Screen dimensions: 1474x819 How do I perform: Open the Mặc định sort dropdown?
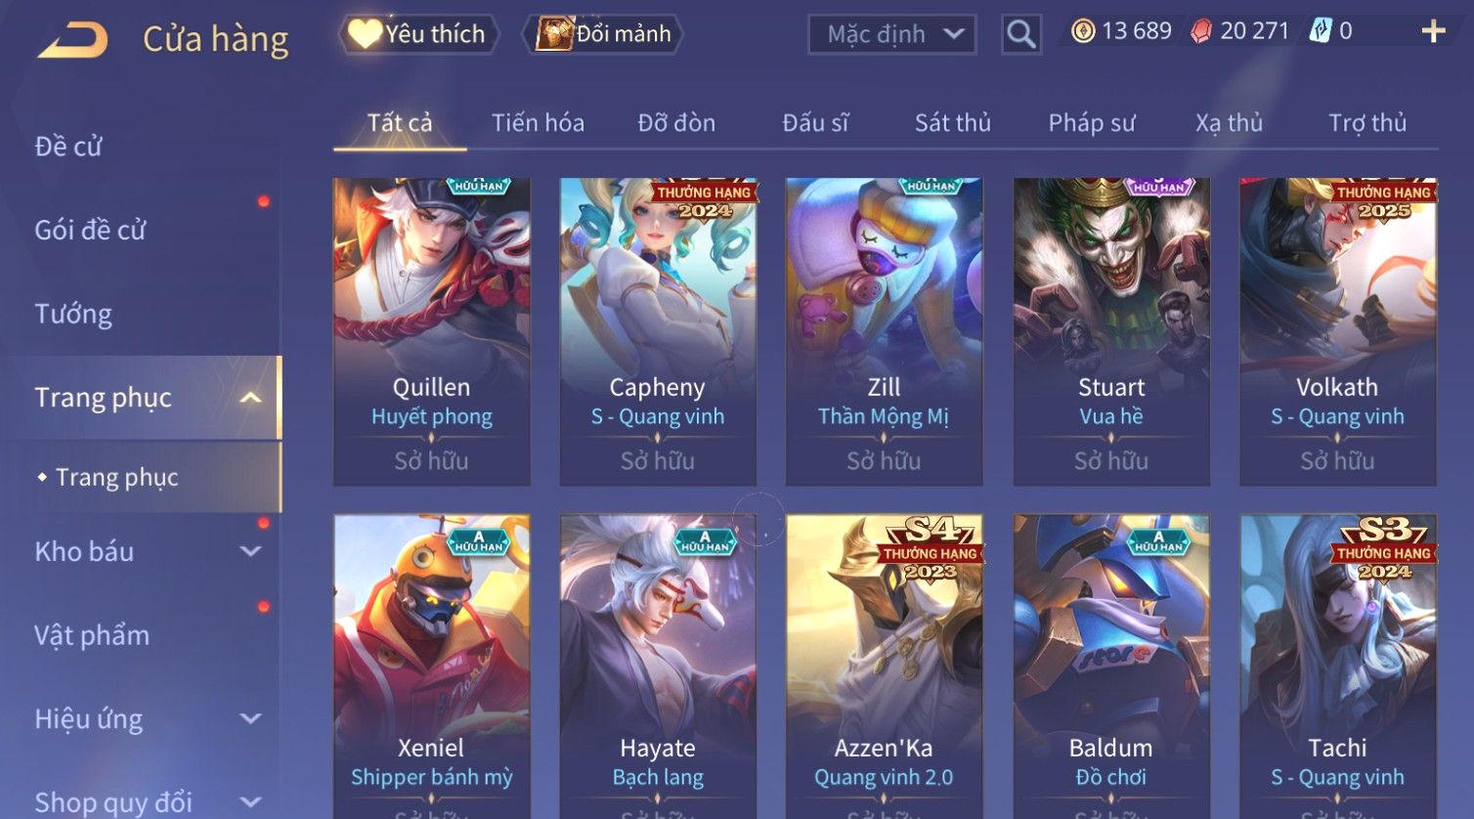(x=891, y=34)
